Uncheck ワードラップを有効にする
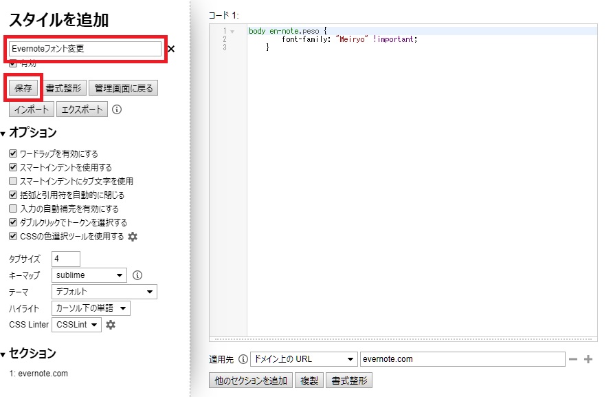The width and height of the screenshot is (613, 397). point(13,153)
